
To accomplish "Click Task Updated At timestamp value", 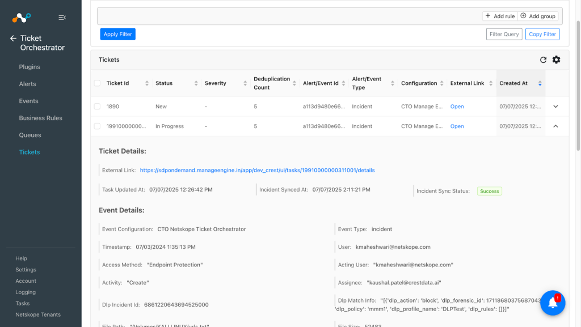I will tap(181, 189).
